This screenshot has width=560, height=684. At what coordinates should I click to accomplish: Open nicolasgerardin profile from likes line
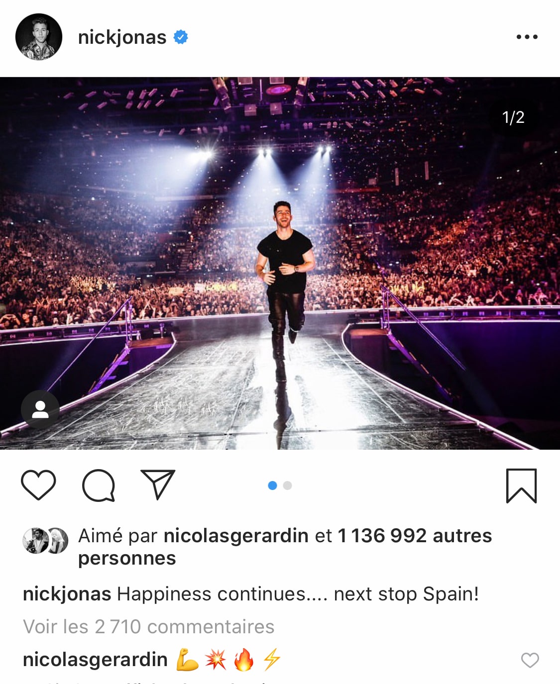(x=236, y=536)
